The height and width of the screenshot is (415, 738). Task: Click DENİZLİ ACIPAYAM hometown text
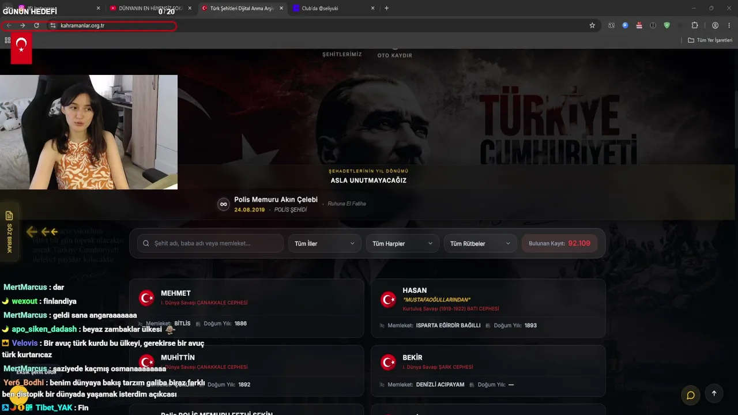pos(440,384)
